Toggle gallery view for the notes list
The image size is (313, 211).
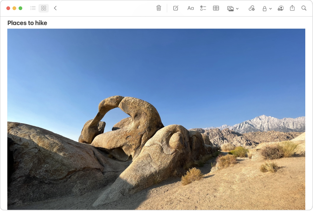pos(43,8)
